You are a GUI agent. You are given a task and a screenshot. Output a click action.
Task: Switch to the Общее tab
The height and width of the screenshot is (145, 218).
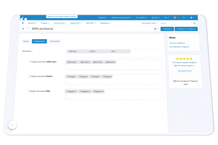coord(26,41)
